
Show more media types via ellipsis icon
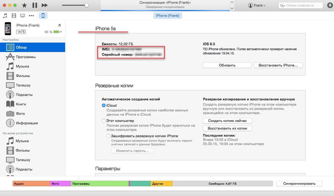[31, 16]
